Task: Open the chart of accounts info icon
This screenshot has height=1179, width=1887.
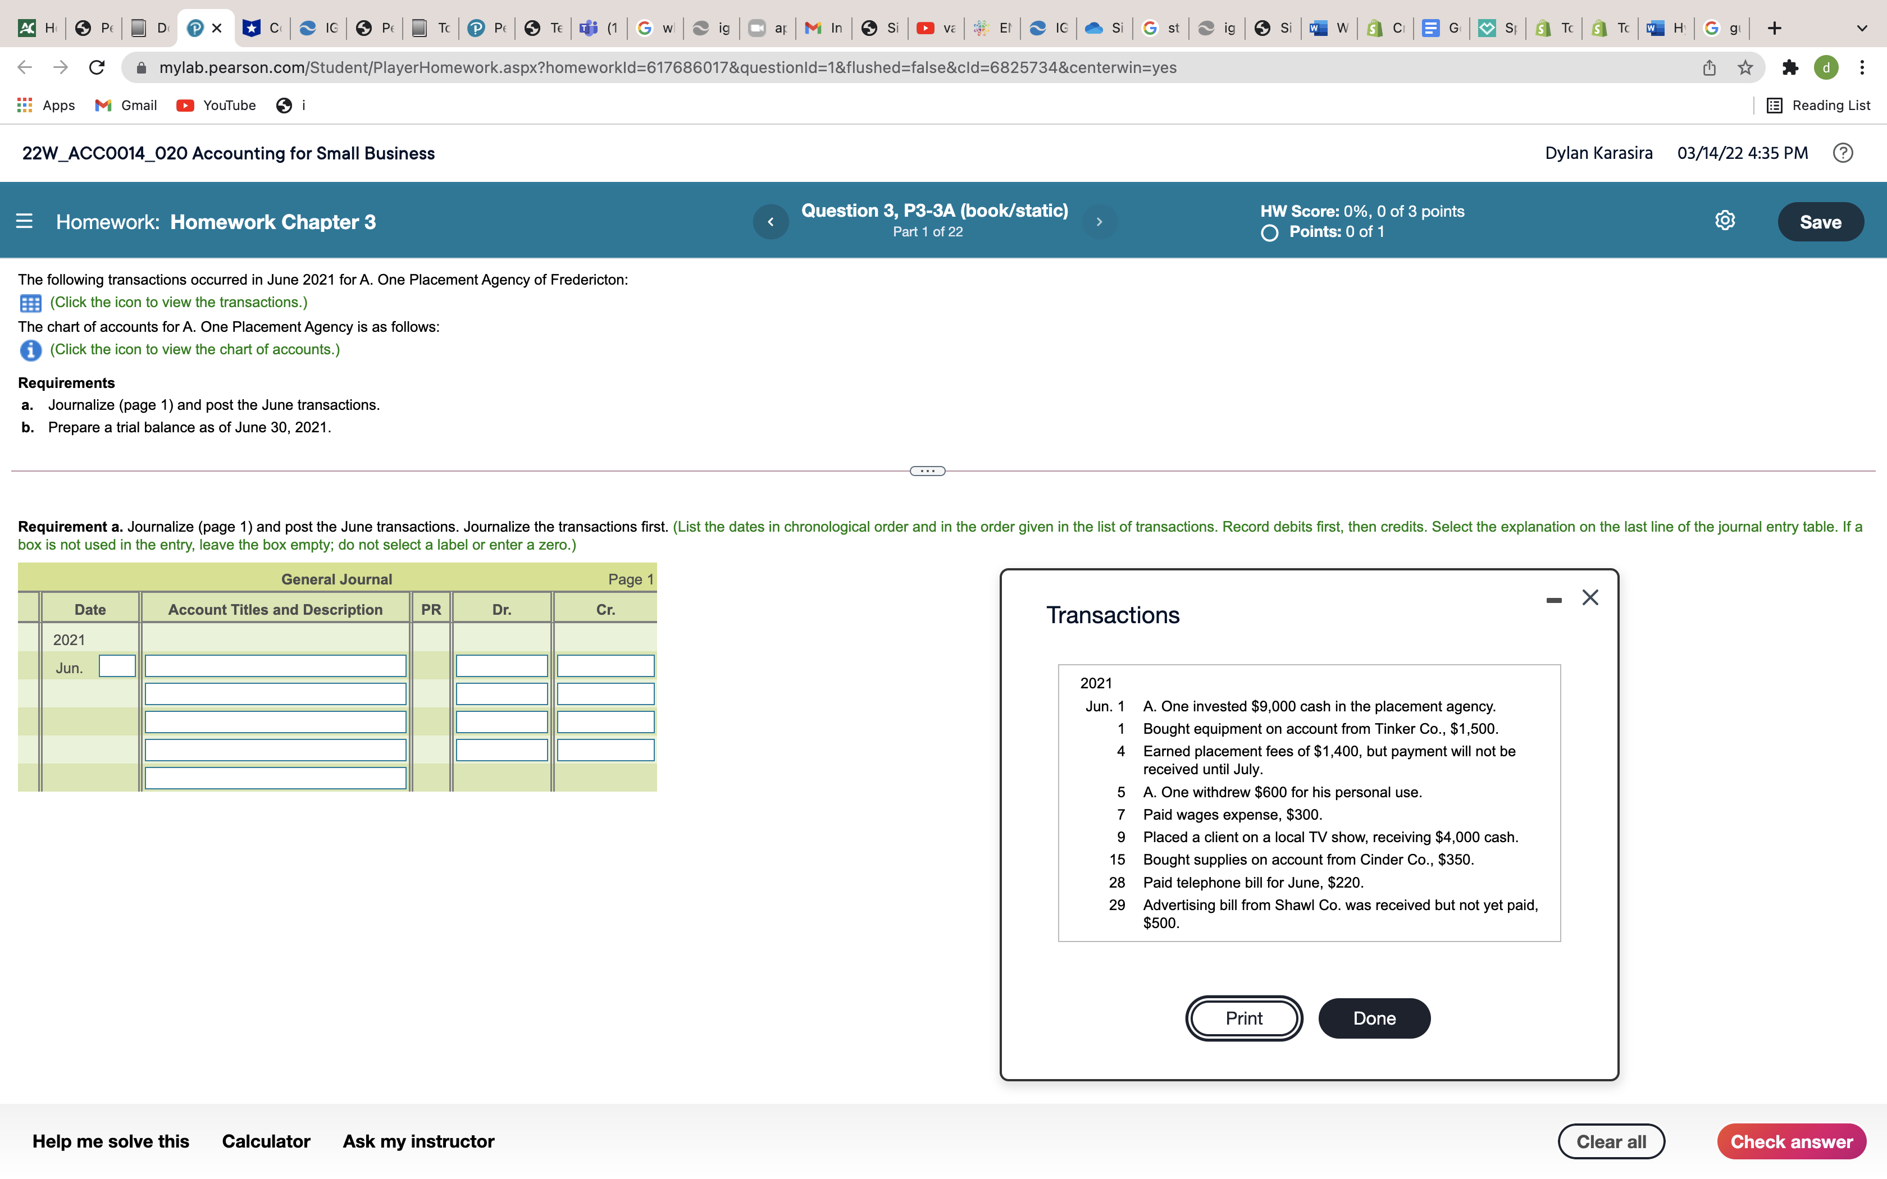Action: [x=30, y=350]
